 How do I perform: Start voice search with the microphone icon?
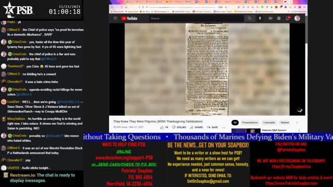click(260, 19)
